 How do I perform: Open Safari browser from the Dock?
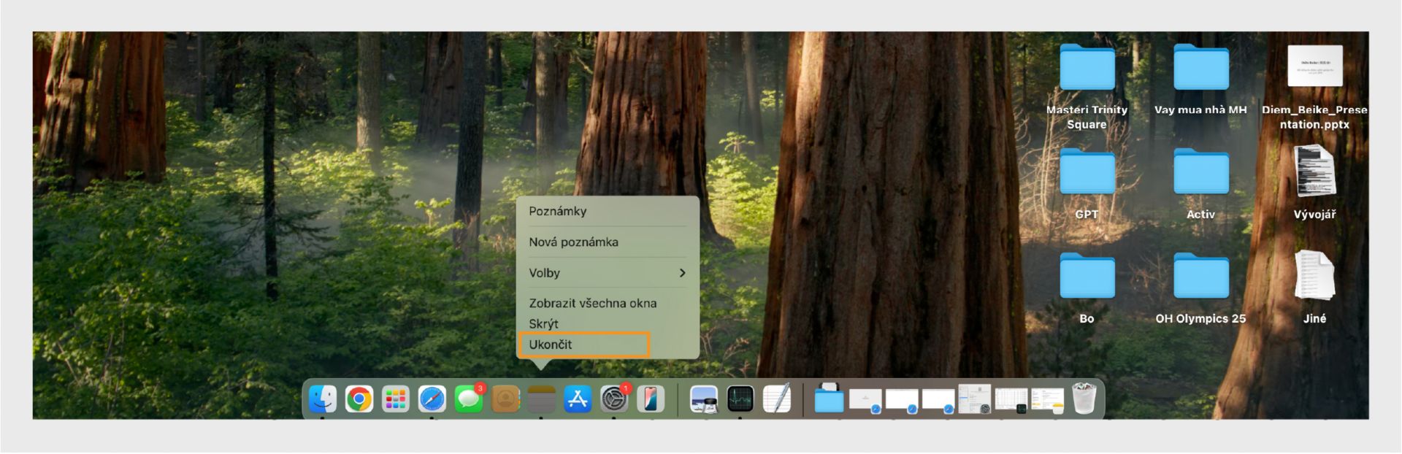(432, 399)
